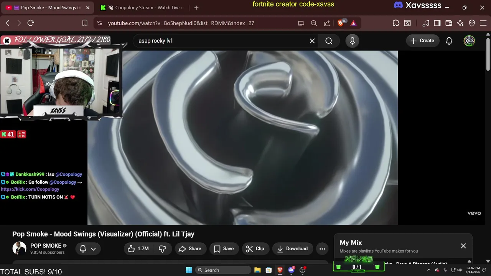The width and height of the screenshot is (491, 276).
Task: Reload the YouTube page
Action: (31, 23)
